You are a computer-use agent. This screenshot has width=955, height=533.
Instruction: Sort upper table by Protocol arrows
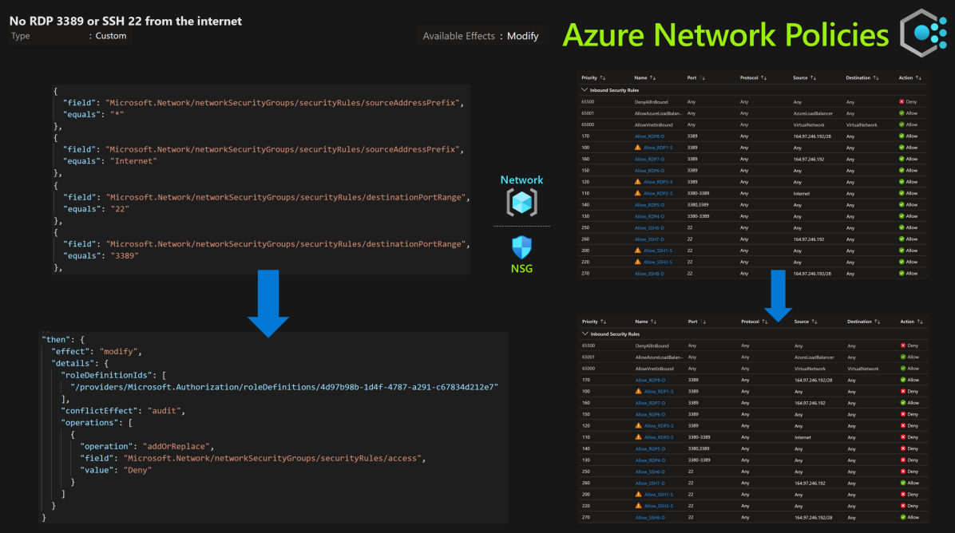[763, 78]
